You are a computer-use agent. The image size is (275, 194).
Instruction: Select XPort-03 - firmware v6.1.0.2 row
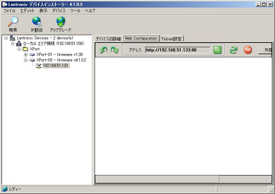pos(61,60)
